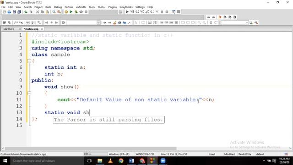Click the scroll right arrow of editor
The height and width of the screenshot is (165, 293).
(290, 148)
